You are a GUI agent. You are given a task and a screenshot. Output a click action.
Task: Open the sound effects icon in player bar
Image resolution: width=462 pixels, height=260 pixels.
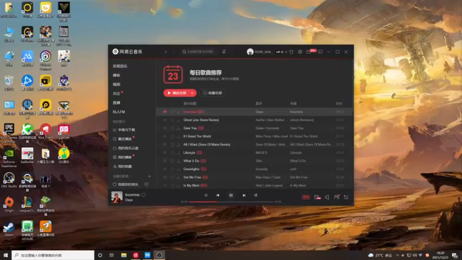tap(317, 197)
